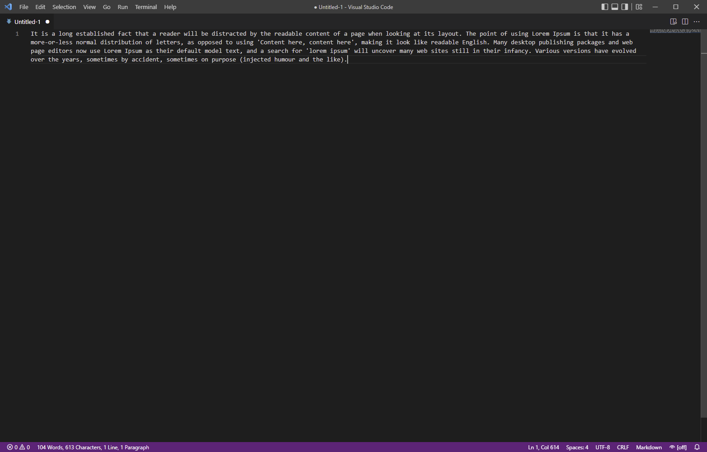
Task: Change indentation using 'Spaces: 4'
Action: [x=577, y=447]
